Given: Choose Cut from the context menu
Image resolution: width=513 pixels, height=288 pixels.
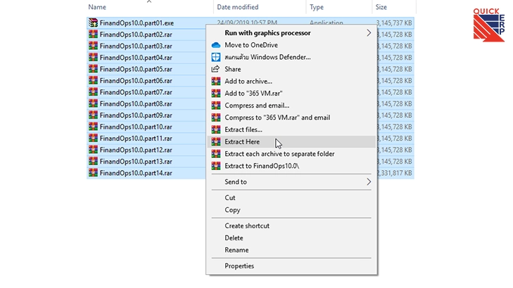Looking at the screenshot, I should pos(291,197).
